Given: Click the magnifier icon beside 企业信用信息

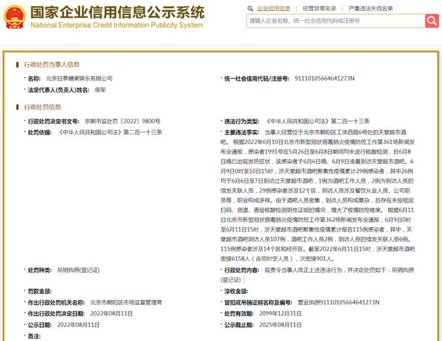Looking at the screenshot, I should 251,8.
